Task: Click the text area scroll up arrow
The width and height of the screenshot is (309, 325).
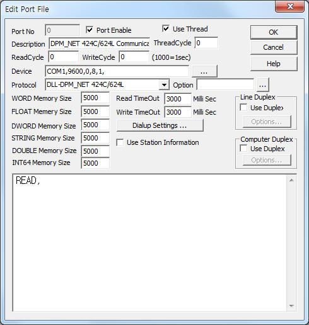Action: pyautogui.click(x=291, y=180)
